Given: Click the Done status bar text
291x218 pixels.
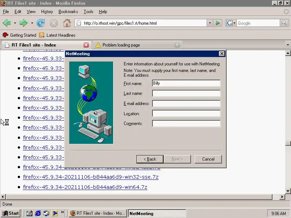Looking at the screenshot, I should point(7,204).
